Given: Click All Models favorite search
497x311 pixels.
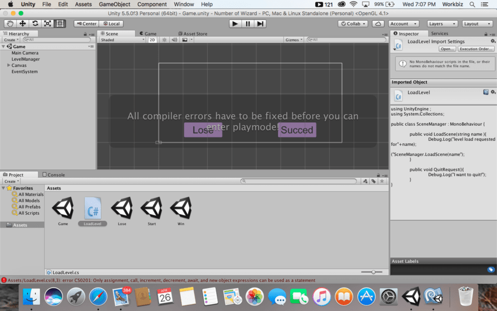Looking at the screenshot, I should 26,200.
